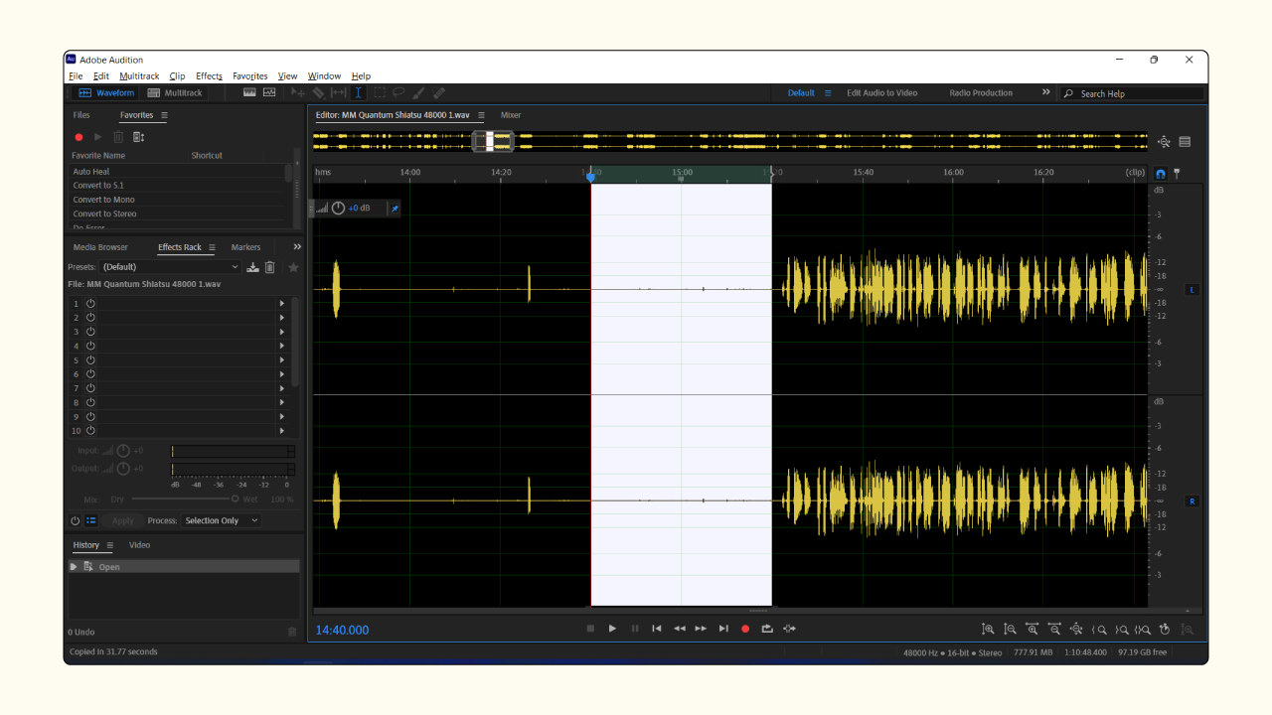Toggle power for effect slot 3
Screen dimensions: 1272x715
tap(90, 332)
